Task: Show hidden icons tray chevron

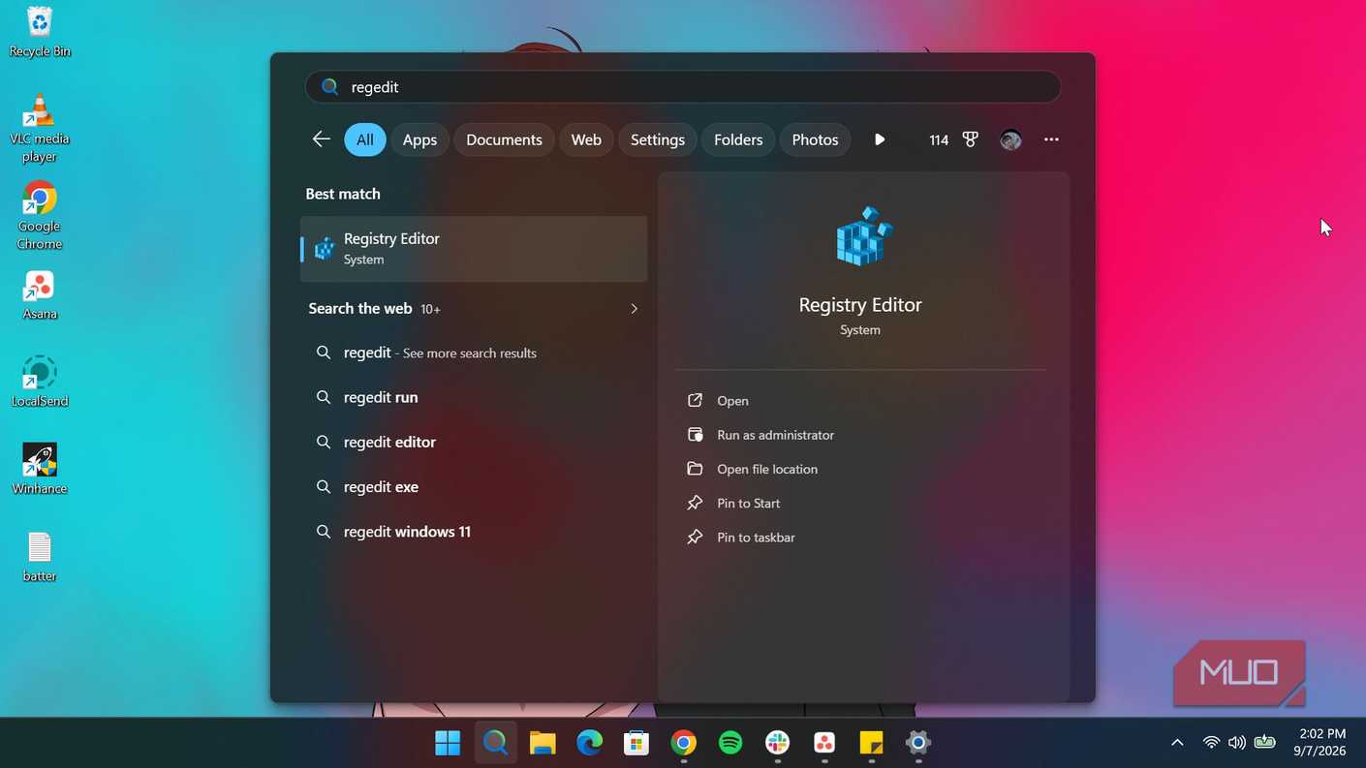Action: 1177,743
